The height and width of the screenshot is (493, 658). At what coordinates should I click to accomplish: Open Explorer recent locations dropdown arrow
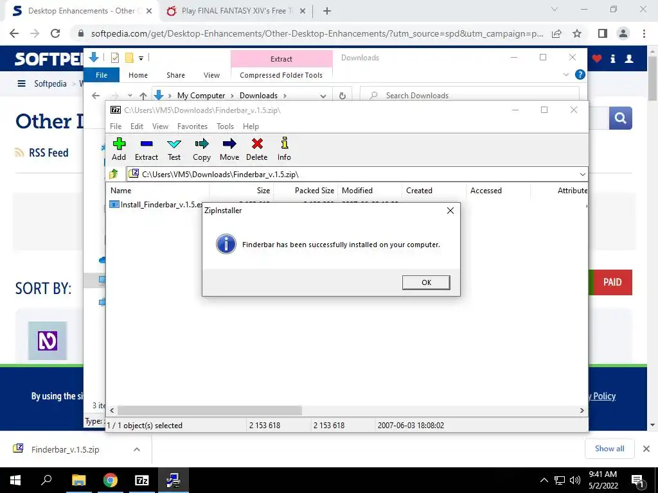130,96
